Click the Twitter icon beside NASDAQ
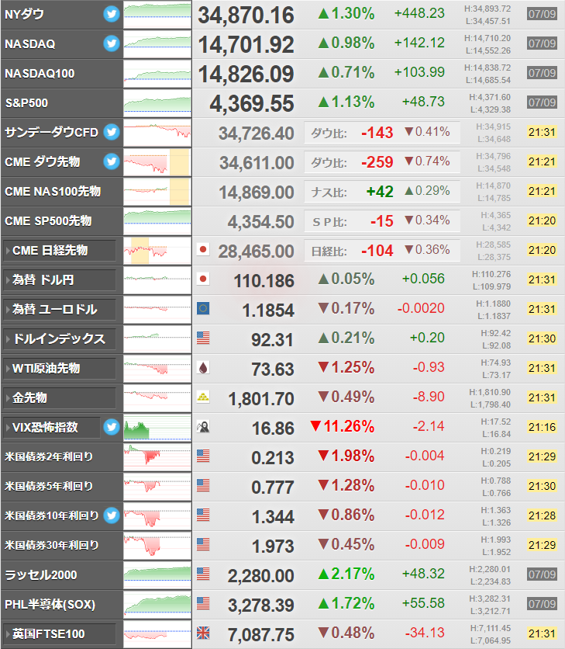This screenshot has height=649, width=565. [x=111, y=43]
